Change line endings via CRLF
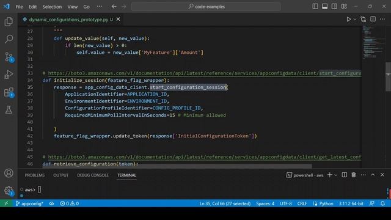The image size is (391, 220). (x=302, y=204)
